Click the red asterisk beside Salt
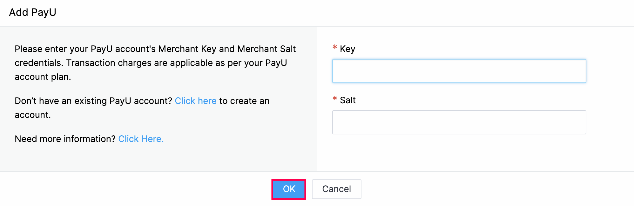The image size is (634, 206). [x=334, y=99]
